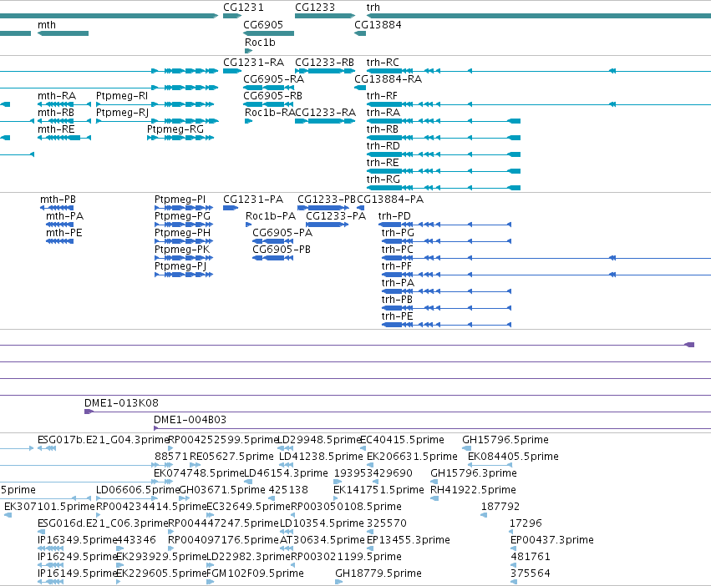Click the Roc1b gene arrow
Viewport: 711px width, 586px height.
[248, 51]
